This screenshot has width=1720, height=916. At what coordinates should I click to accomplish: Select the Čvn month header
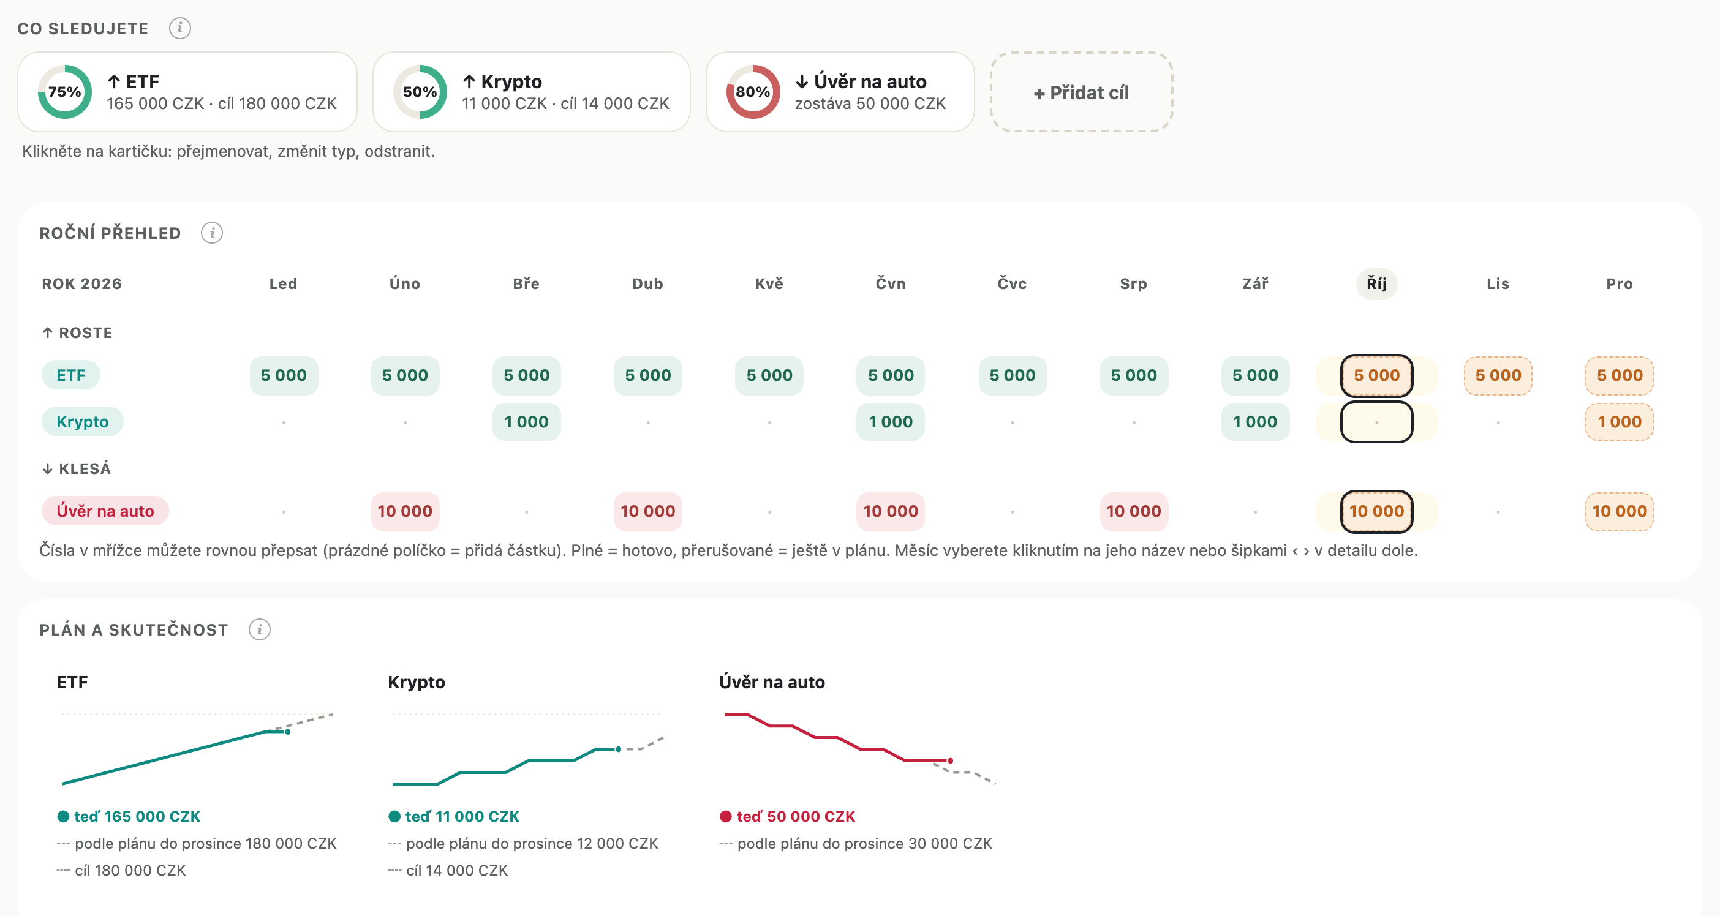[x=891, y=283]
